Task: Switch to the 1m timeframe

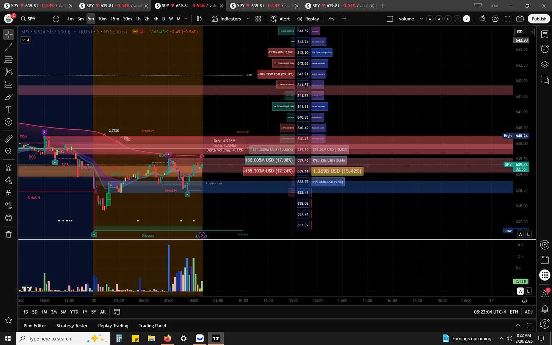Action: (x=71, y=19)
